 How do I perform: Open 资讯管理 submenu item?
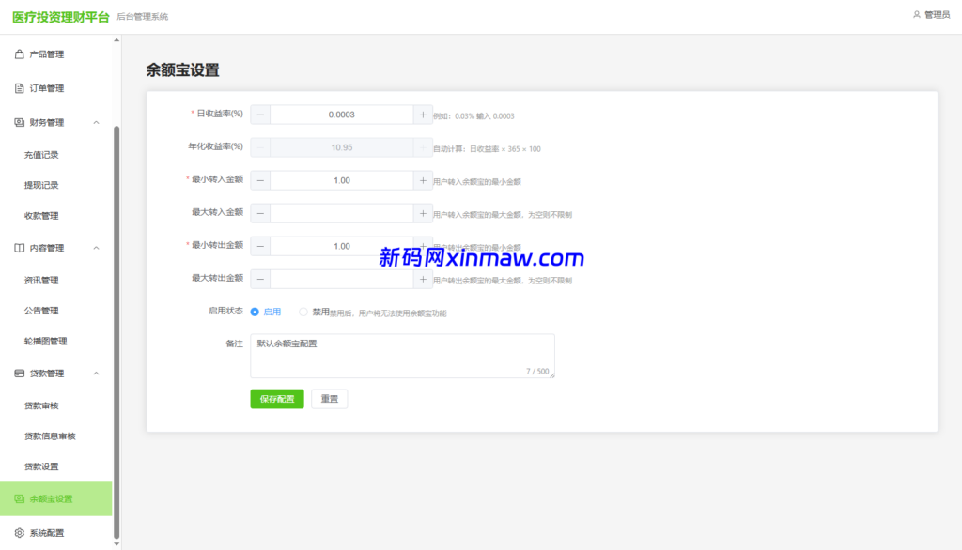[x=55, y=281]
